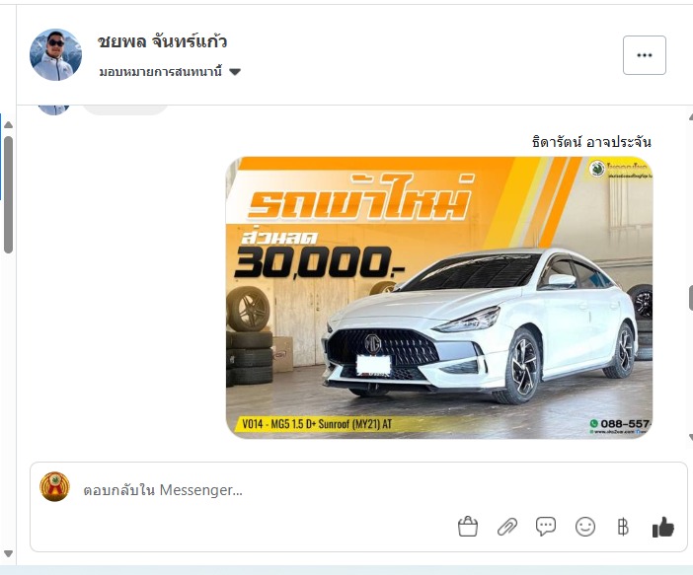
Task: Click the left scrollbar up arrow
Action: [x=8, y=125]
